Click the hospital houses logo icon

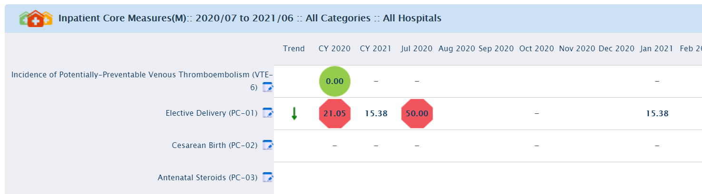point(36,18)
